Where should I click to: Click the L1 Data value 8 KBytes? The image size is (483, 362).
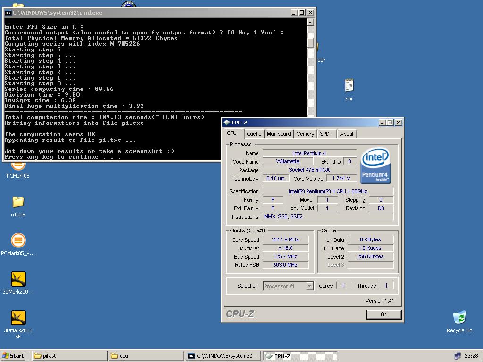[370, 239]
